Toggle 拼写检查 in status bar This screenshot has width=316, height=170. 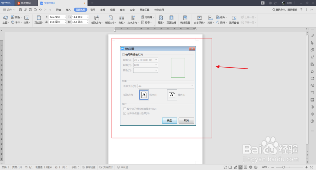(x=89, y=167)
